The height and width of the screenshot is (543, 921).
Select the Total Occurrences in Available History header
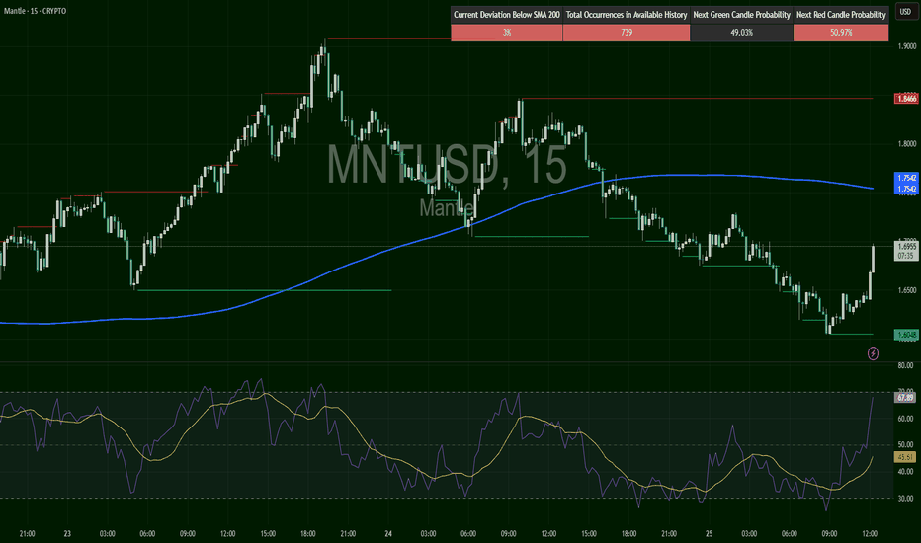pyautogui.click(x=627, y=16)
